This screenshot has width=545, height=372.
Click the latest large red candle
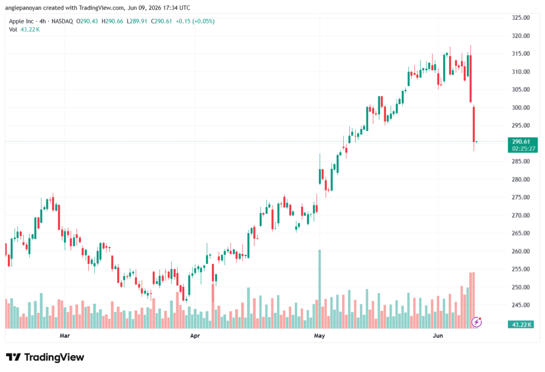click(474, 124)
